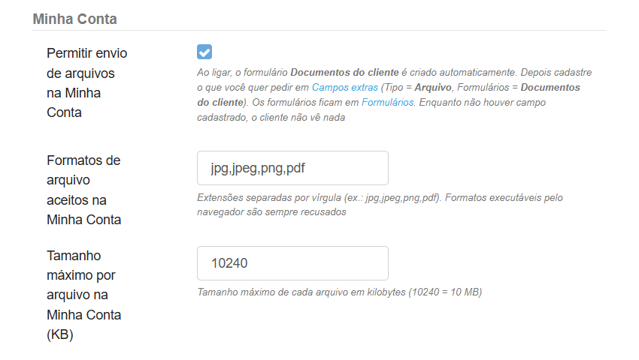Open the Campos extras link
This screenshot has width=639, height=360.
point(345,88)
